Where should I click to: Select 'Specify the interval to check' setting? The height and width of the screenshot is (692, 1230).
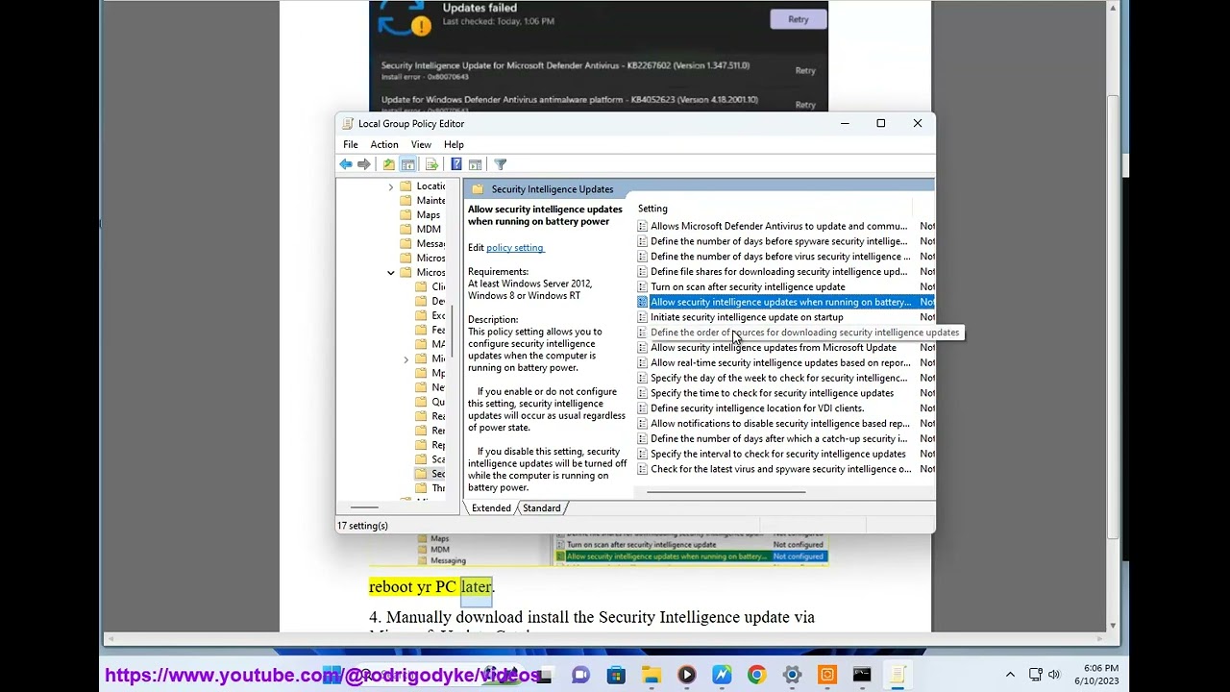point(777,455)
